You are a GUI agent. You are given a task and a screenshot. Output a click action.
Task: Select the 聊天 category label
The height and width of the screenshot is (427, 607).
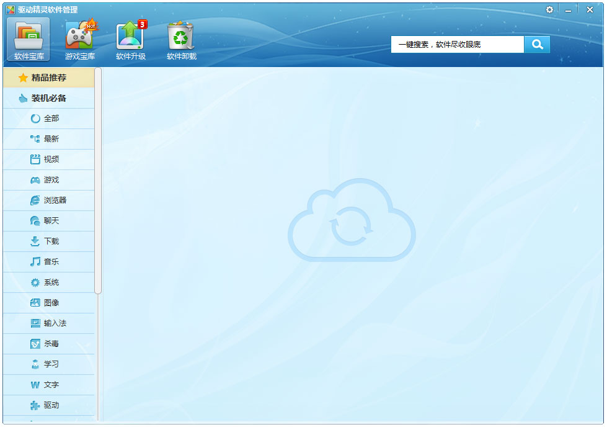click(x=51, y=221)
